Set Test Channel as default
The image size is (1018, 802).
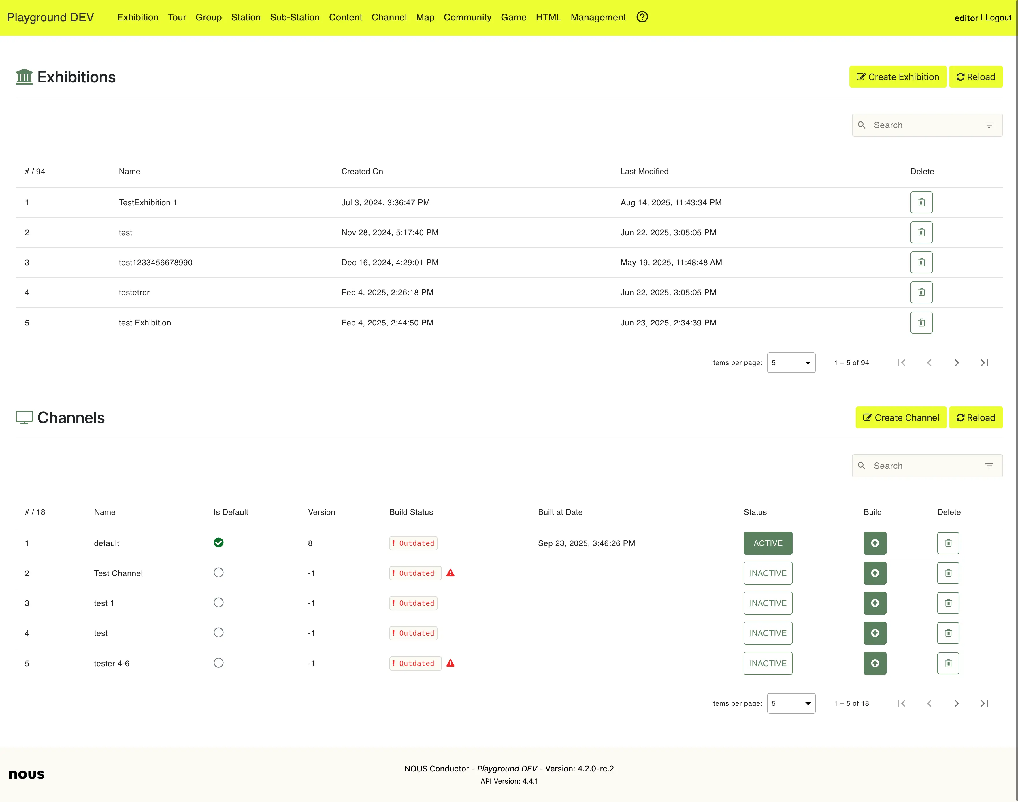tap(218, 573)
